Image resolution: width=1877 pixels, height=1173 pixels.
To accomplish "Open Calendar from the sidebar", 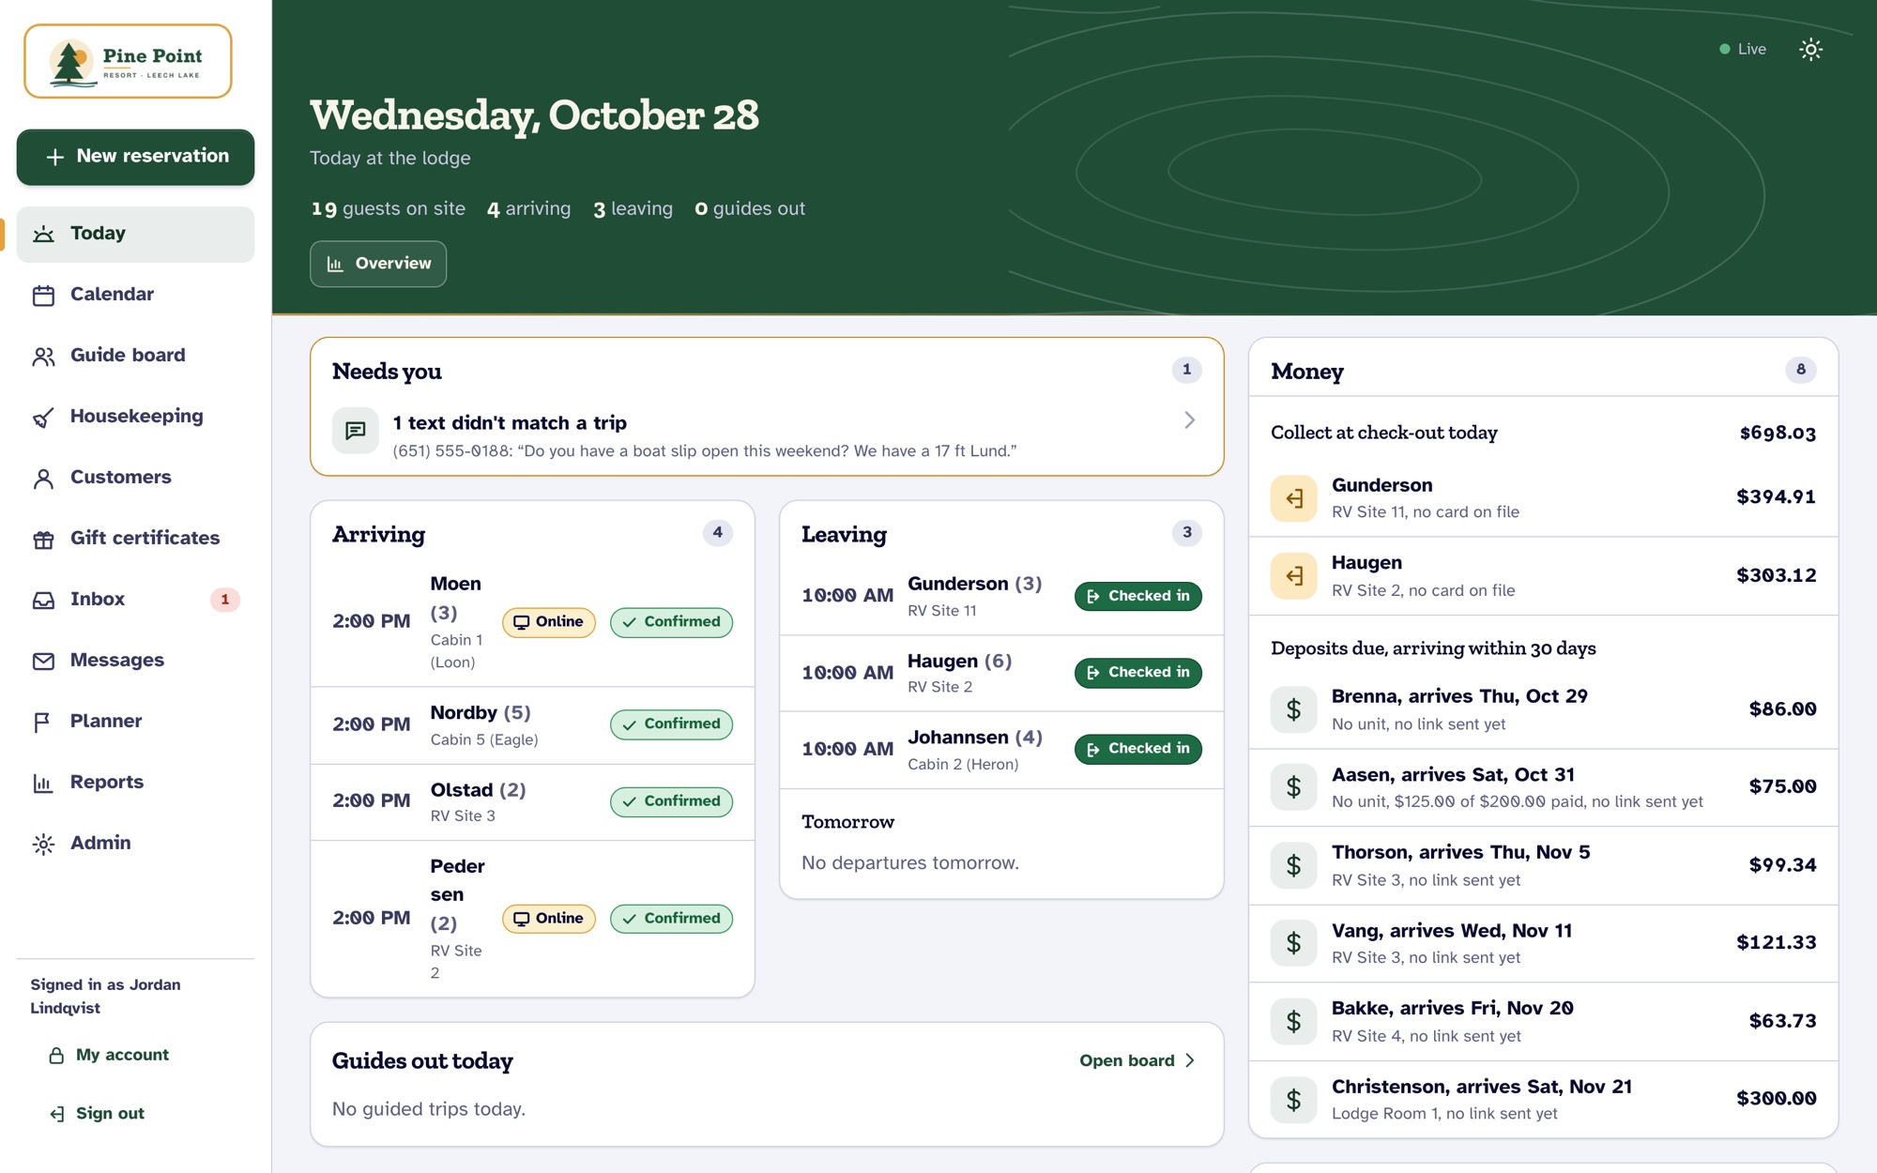I will tap(135, 295).
